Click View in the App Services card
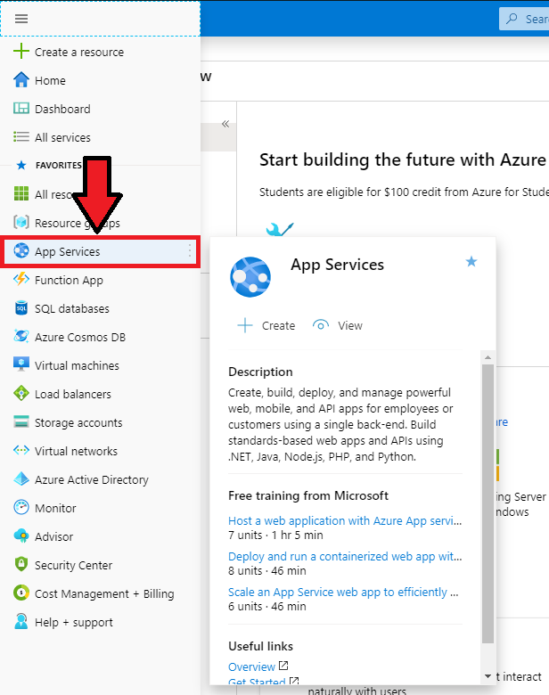Image resolution: width=549 pixels, height=695 pixels. tap(338, 325)
